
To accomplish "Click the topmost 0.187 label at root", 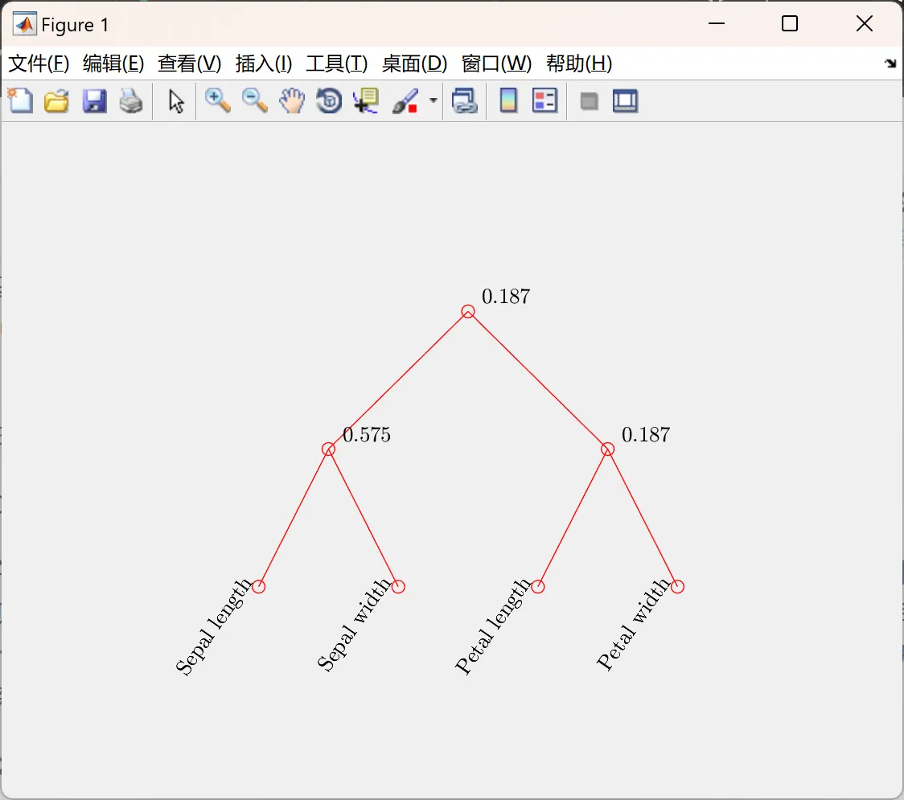I will (506, 296).
